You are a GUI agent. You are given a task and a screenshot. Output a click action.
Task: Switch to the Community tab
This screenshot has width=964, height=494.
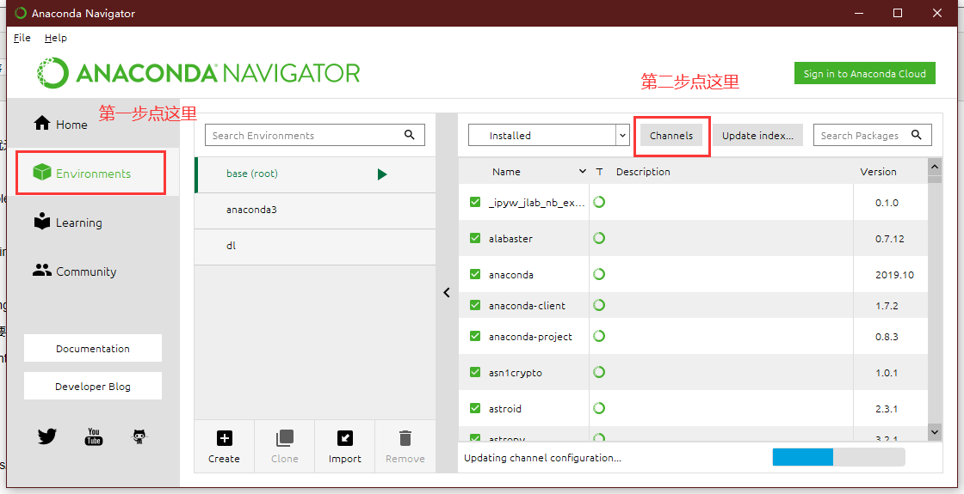(94, 271)
